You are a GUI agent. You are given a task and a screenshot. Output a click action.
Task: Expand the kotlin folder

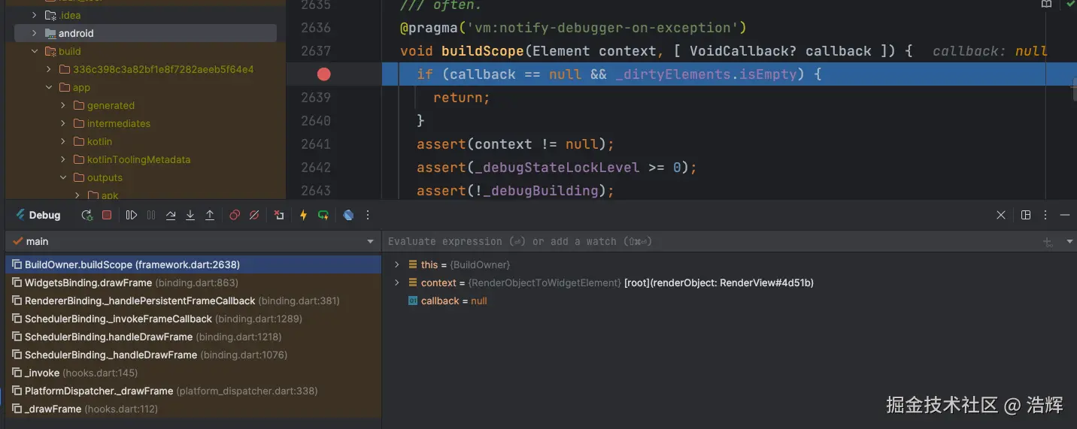[x=63, y=141]
